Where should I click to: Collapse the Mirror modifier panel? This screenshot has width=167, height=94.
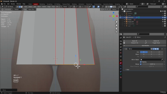124,49
